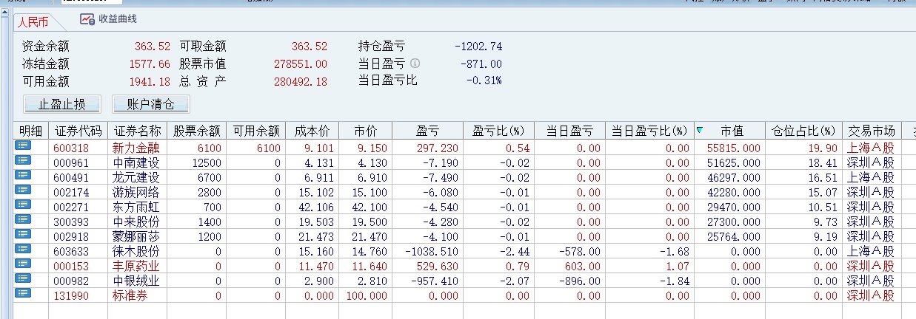Click details icon for 丰原药业 row
The image size is (916, 319).
click(23, 264)
